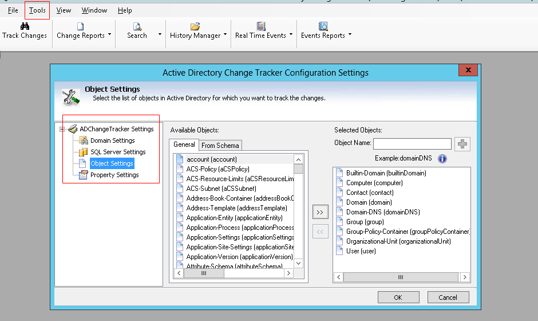538x321 pixels.
Task: Select ACS-Subnet (aCSSubnet) in Available Objects
Action: pos(221,189)
